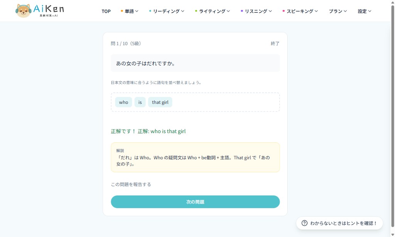Click 終了 to end the quiz

coord(275,43)
